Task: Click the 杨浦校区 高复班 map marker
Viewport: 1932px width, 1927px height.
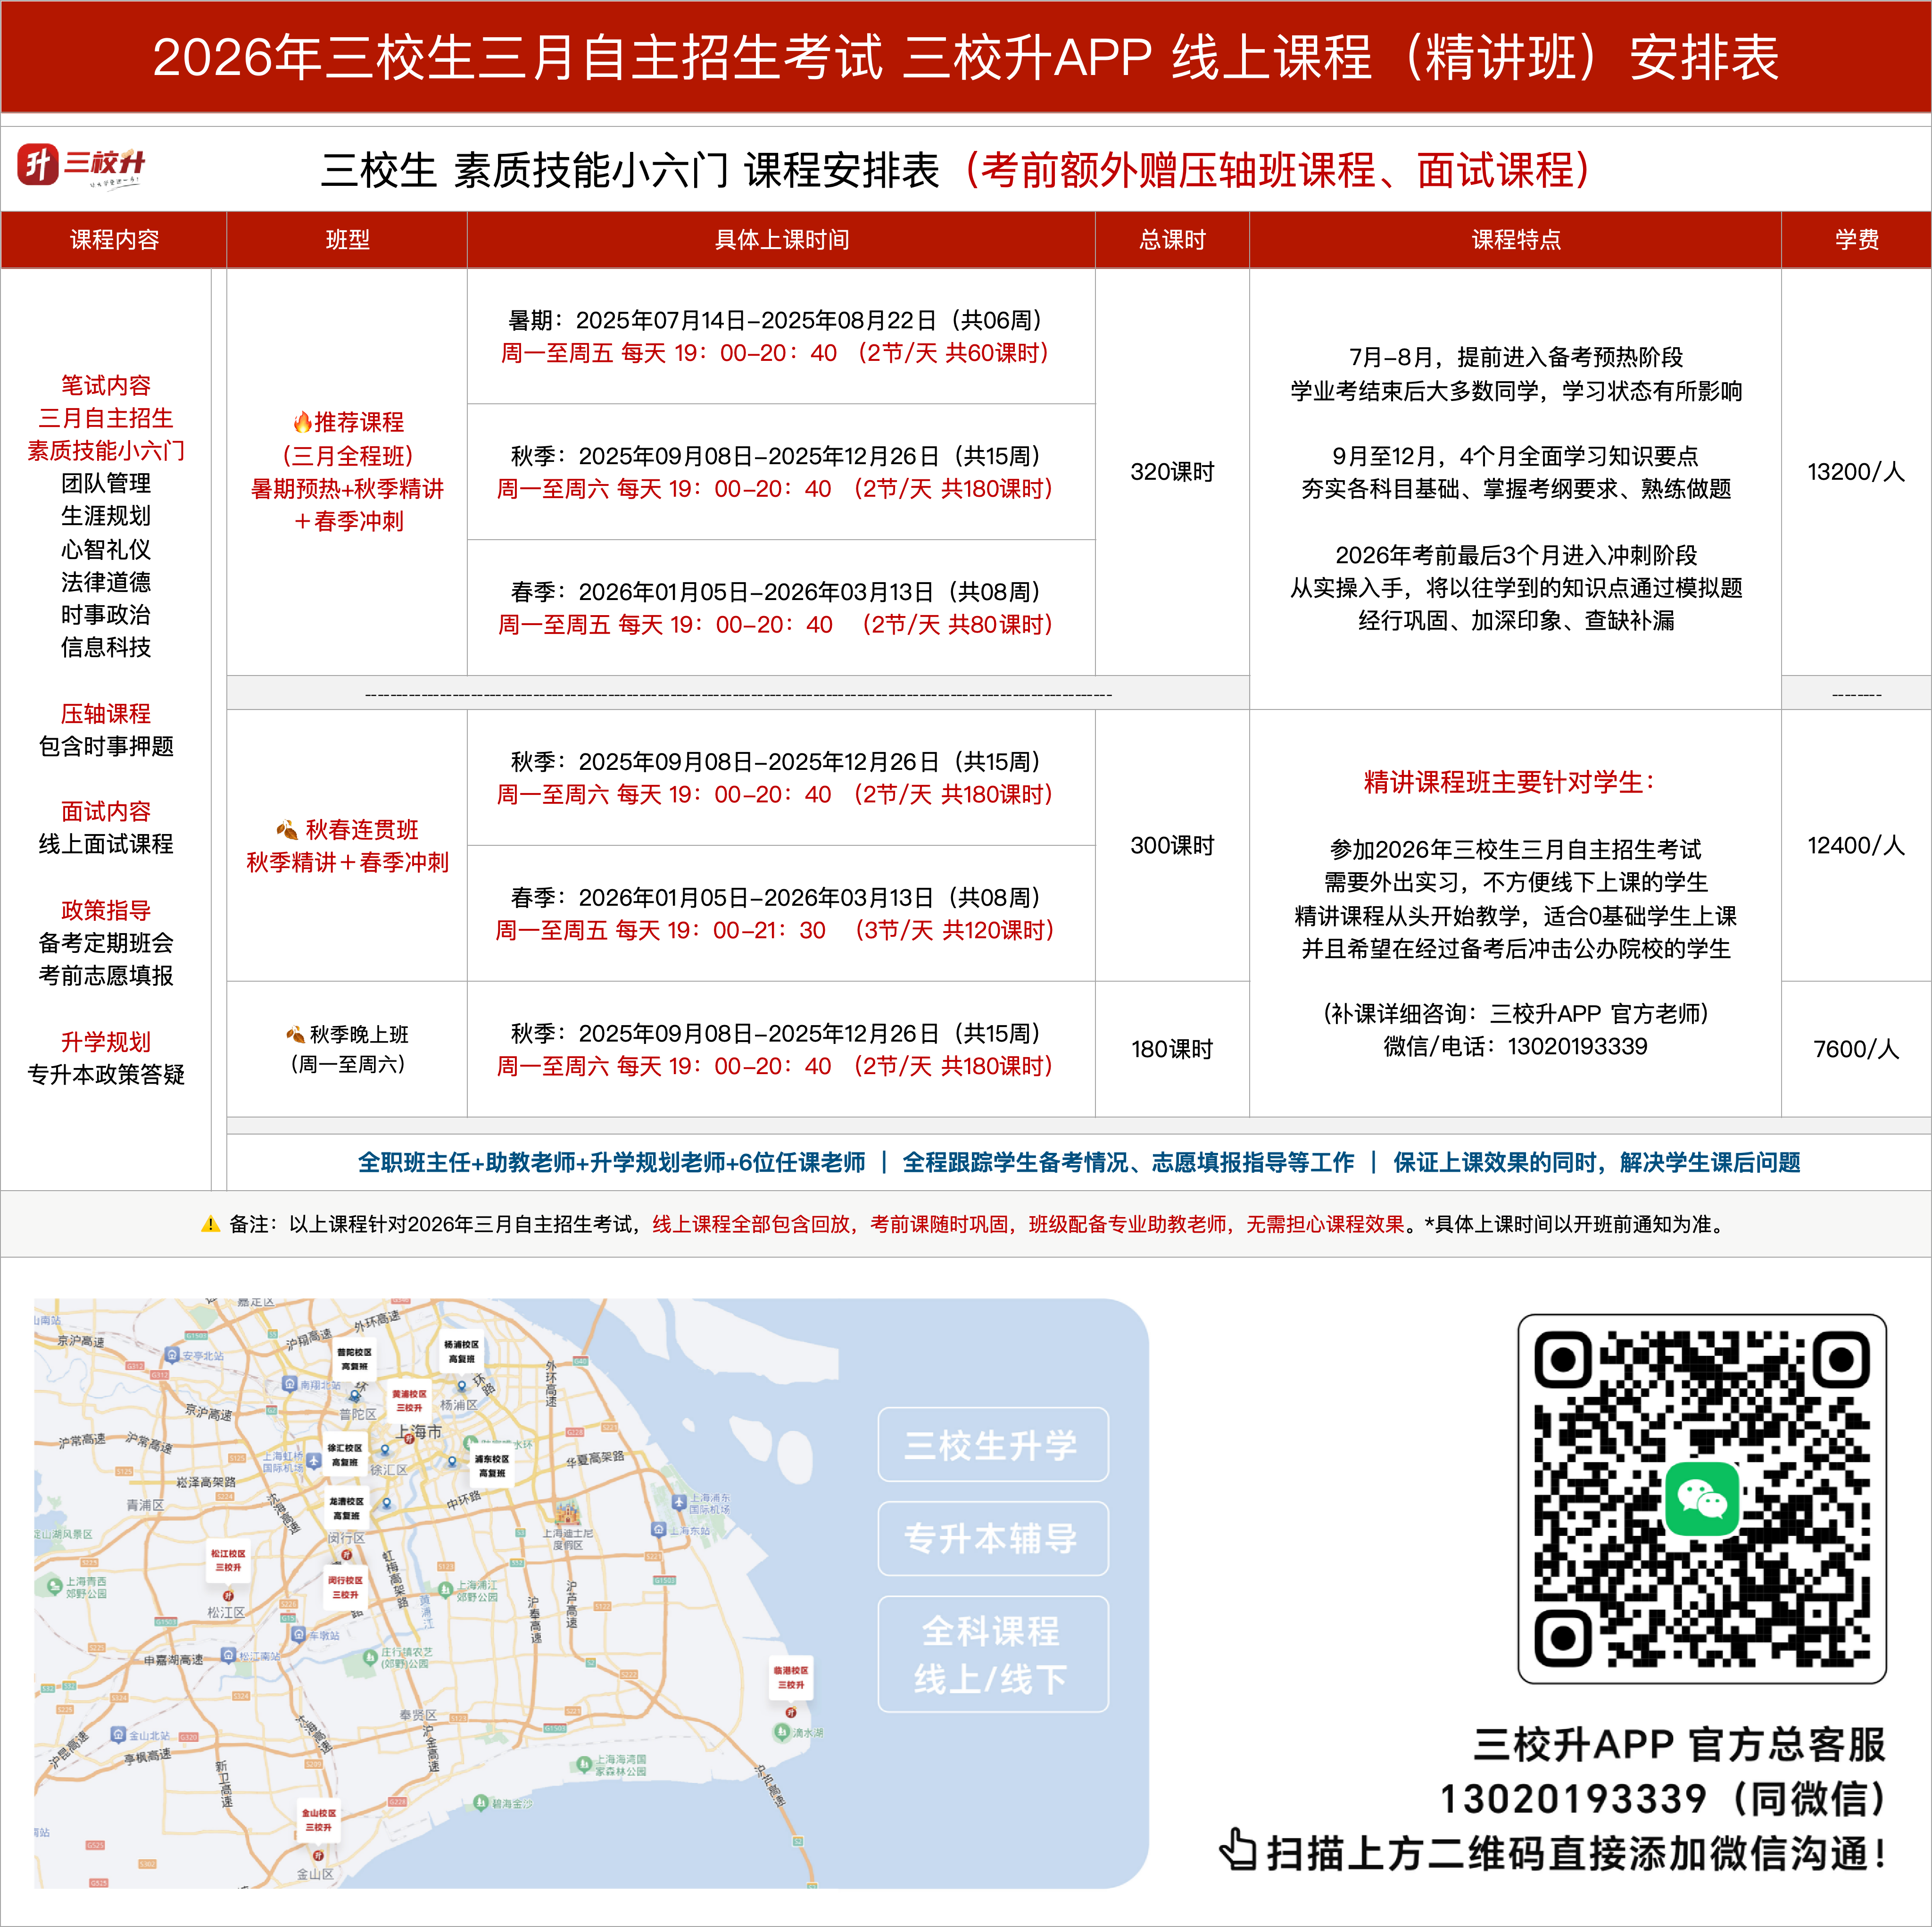Action: click(461, 1351)
